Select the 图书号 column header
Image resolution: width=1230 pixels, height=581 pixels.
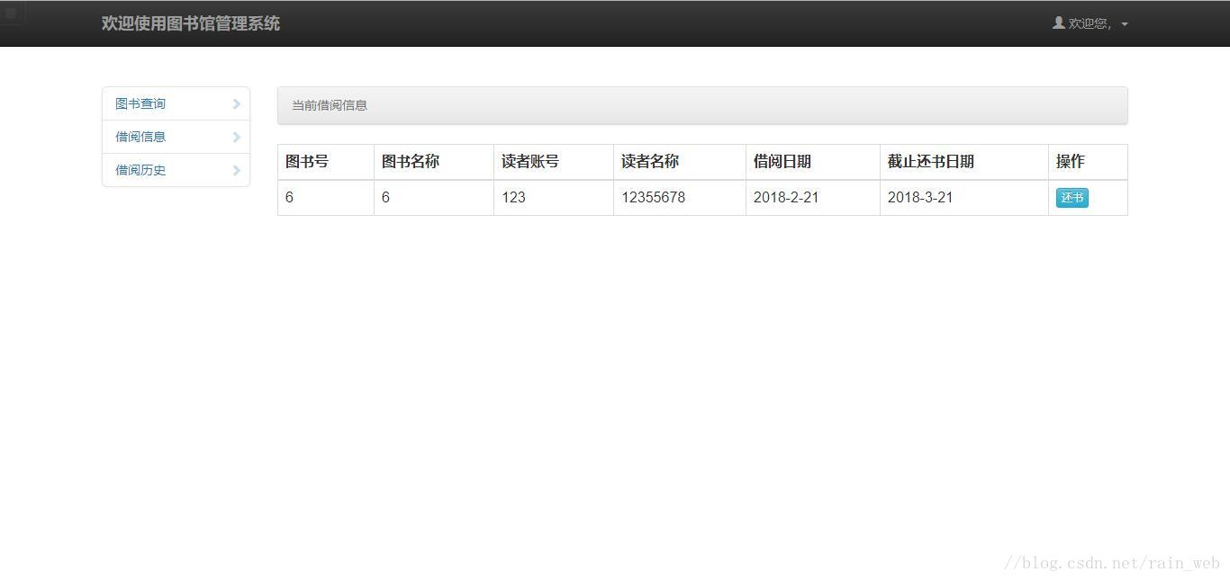pyautogui.click(x=326, y=162)
